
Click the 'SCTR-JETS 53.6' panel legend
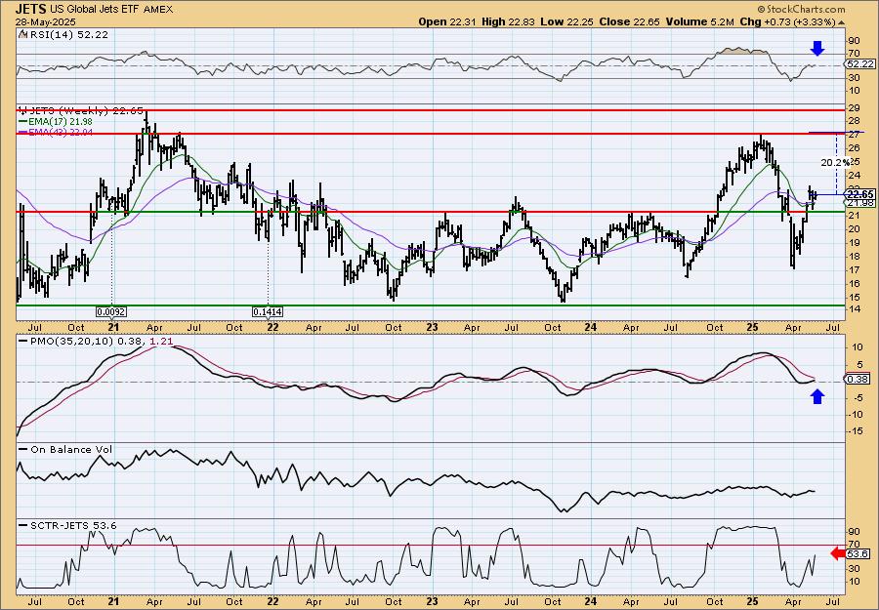(x=67, y=525)
